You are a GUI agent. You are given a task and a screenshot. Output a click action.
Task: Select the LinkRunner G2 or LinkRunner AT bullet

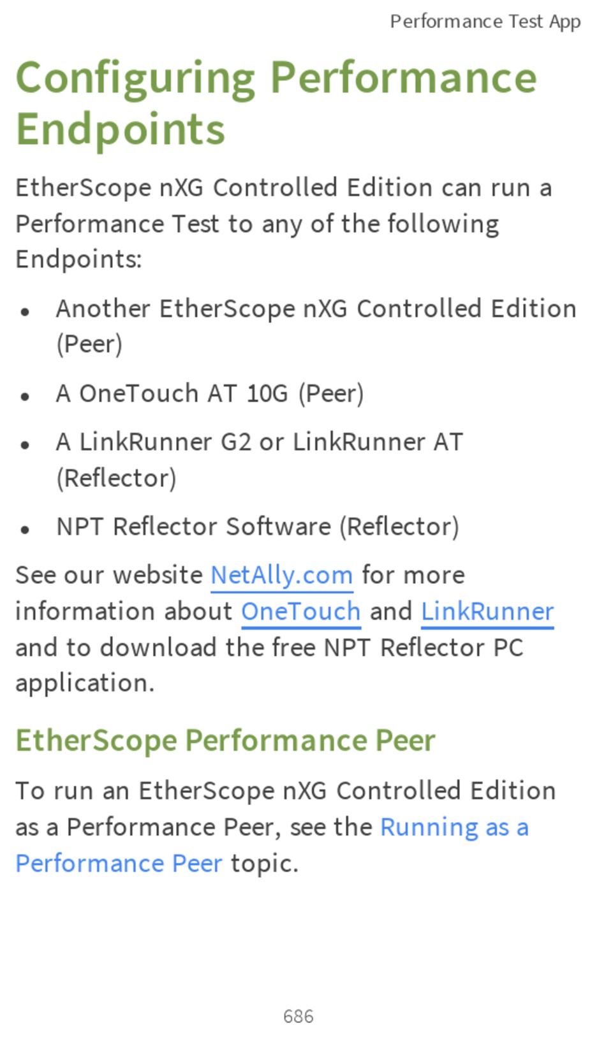(260, 460)
